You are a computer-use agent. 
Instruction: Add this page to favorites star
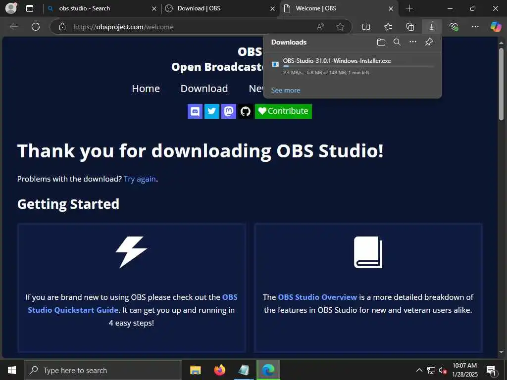[x=340, y=27]
